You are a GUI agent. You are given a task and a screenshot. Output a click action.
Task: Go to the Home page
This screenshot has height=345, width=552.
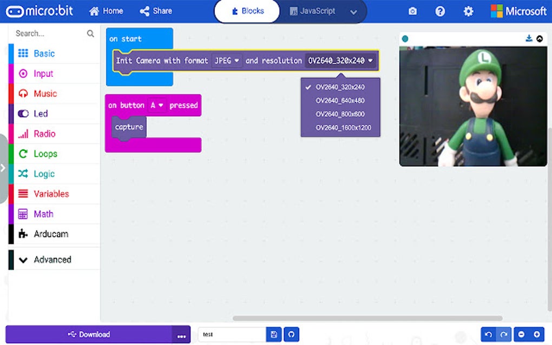106,11
